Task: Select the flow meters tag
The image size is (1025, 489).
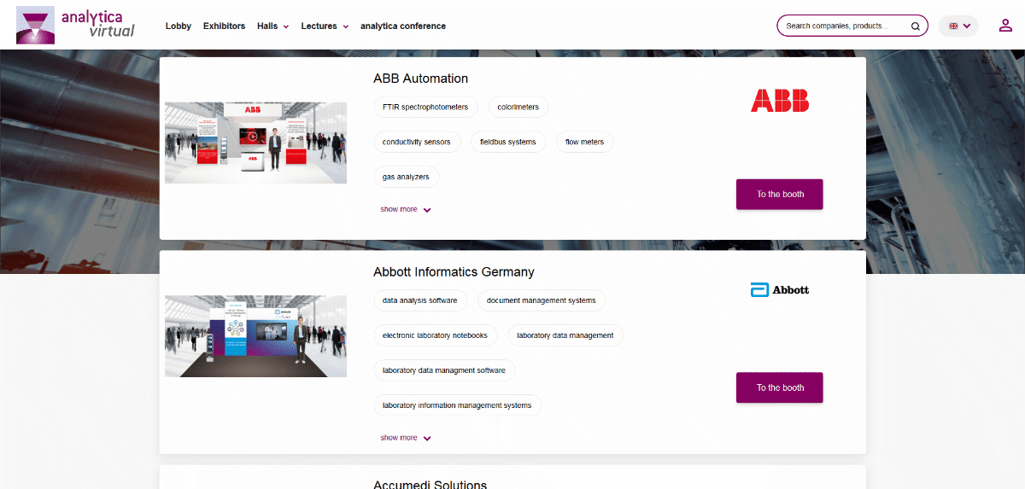Action: (x=584, y=142)
